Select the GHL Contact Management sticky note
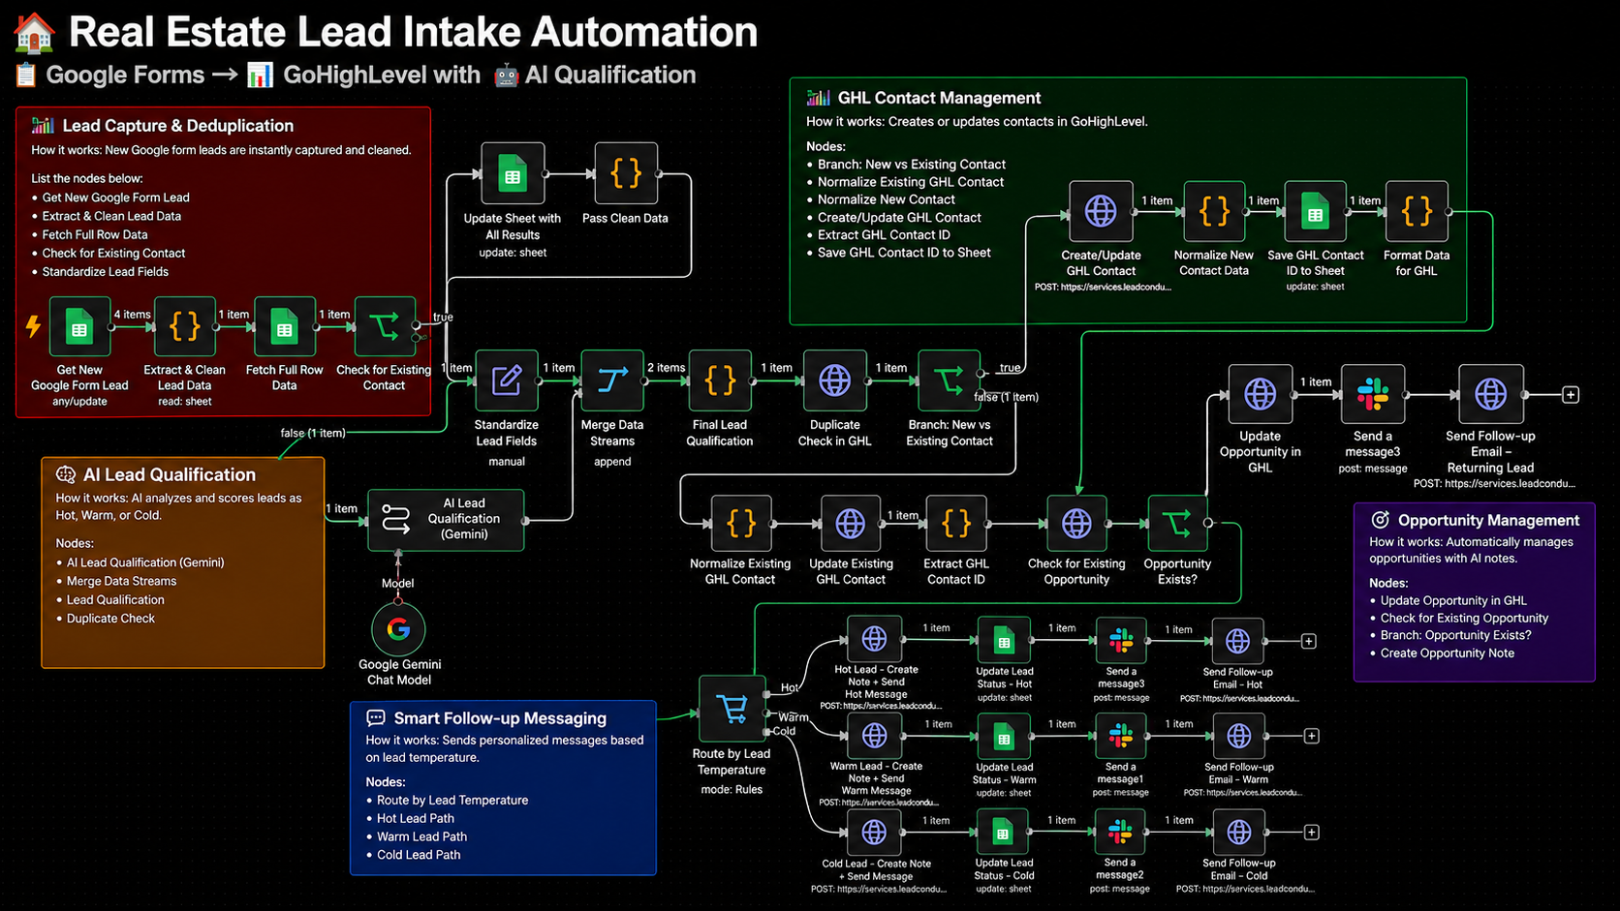This screenshot has width=1620, height=911. pos(1128,200)
